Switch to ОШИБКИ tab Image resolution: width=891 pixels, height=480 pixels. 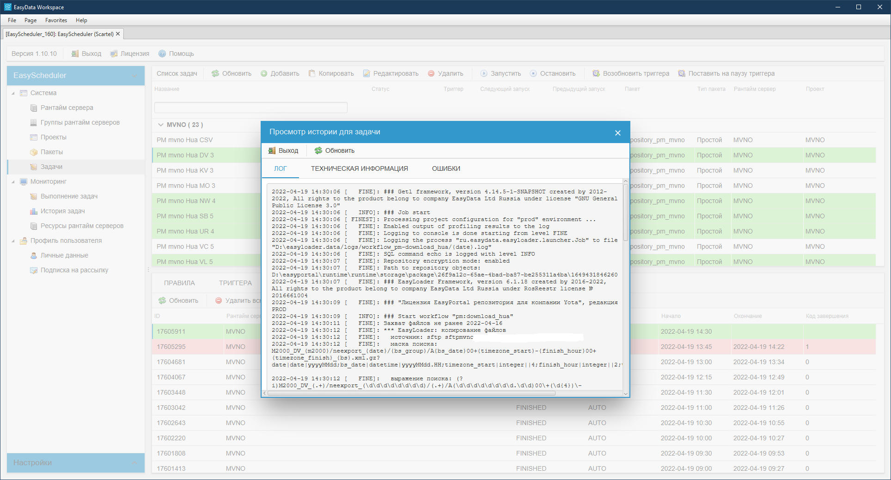pyautogui.click(x=446, y=168)
